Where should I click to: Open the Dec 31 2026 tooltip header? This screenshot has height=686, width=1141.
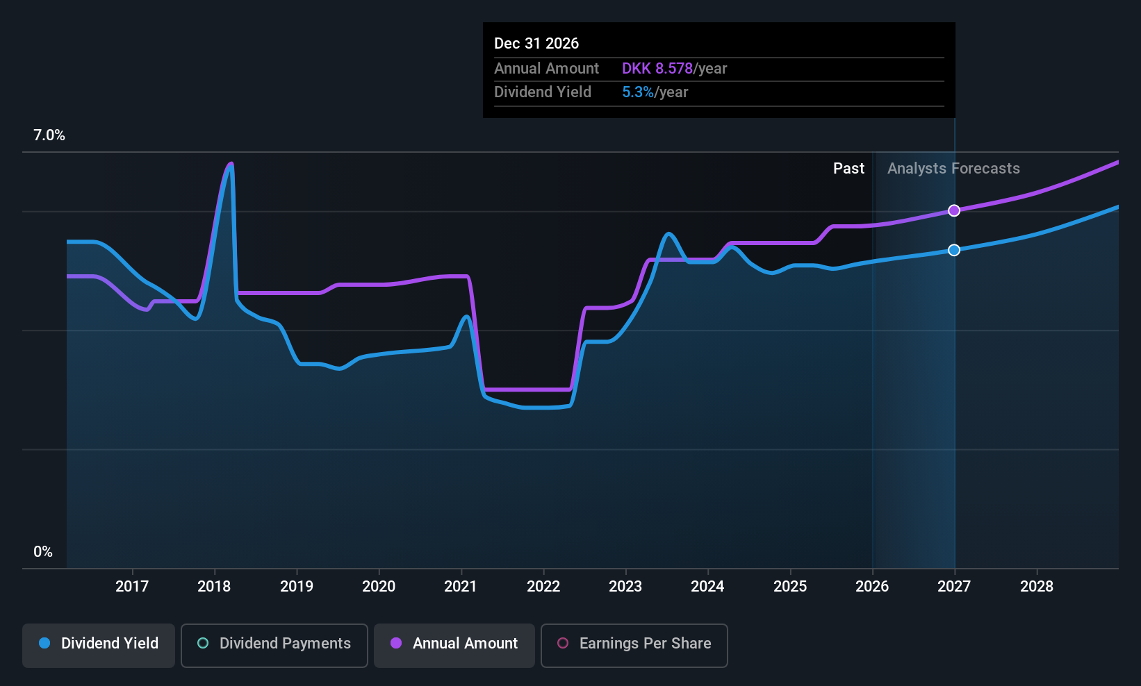coord(536,43)
